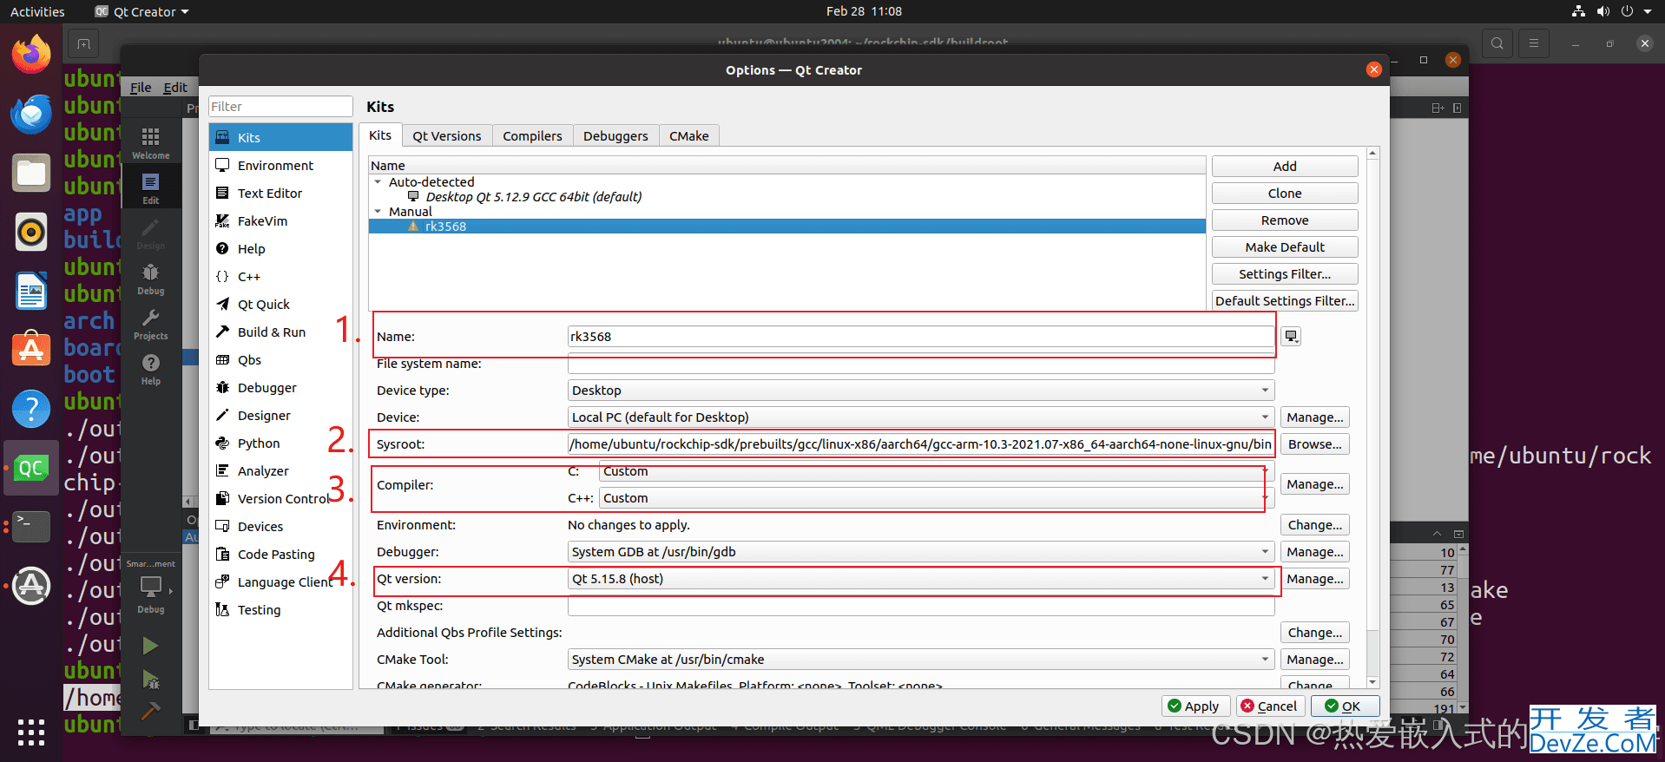Screen dimensions: 1665x762
Task: Open Firefox from the Ubuntu dock
Action: (x=31, y=54)
